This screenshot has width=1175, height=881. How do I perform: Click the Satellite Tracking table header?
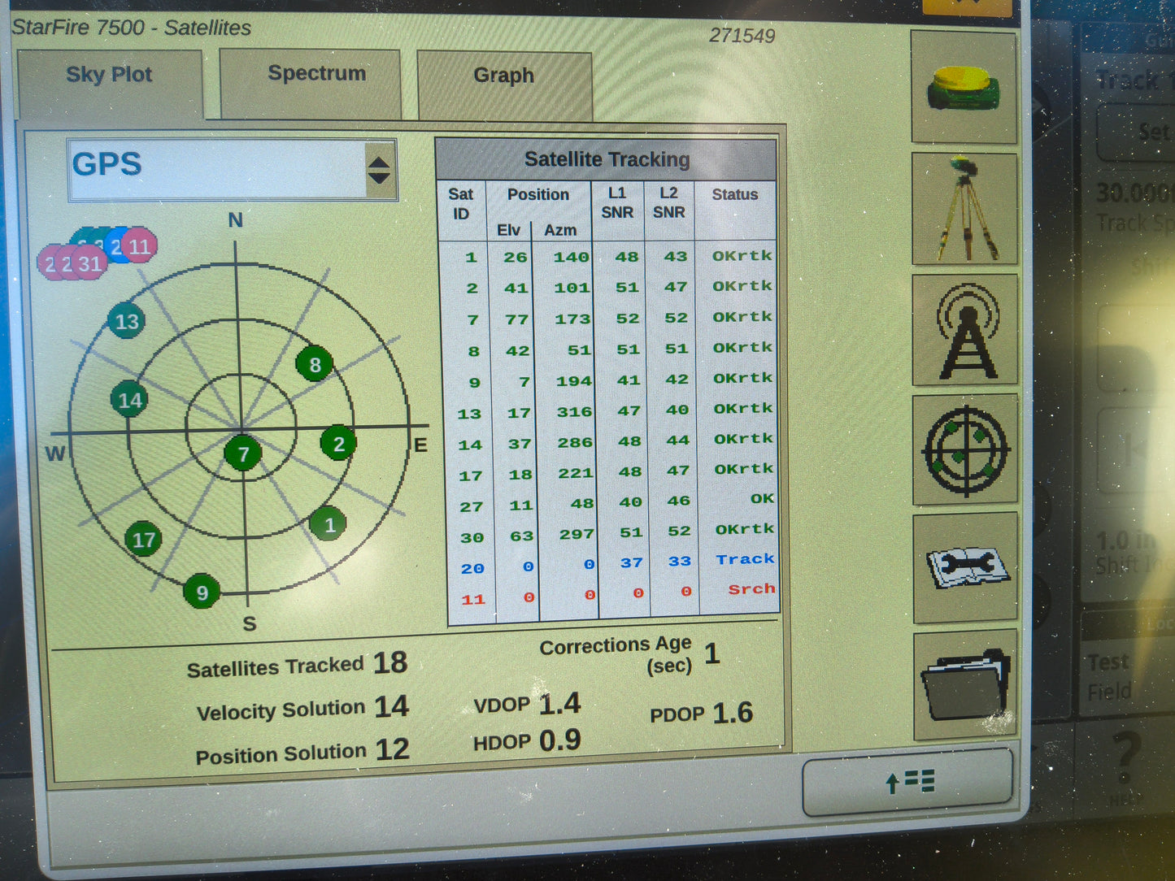pos(608,159)
